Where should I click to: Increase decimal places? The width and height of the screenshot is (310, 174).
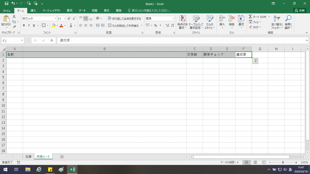pos(167,26)
